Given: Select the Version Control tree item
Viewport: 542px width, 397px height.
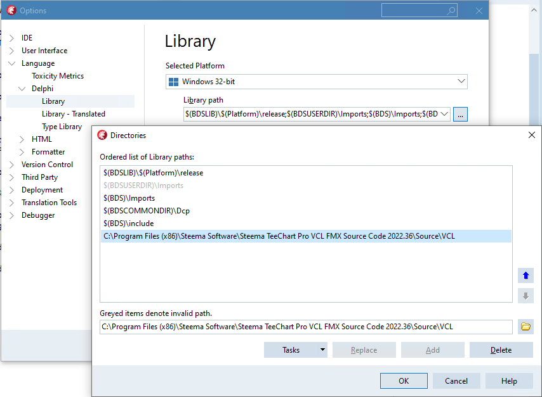Looking at the screenshot, I should click(x=48, y=165).
